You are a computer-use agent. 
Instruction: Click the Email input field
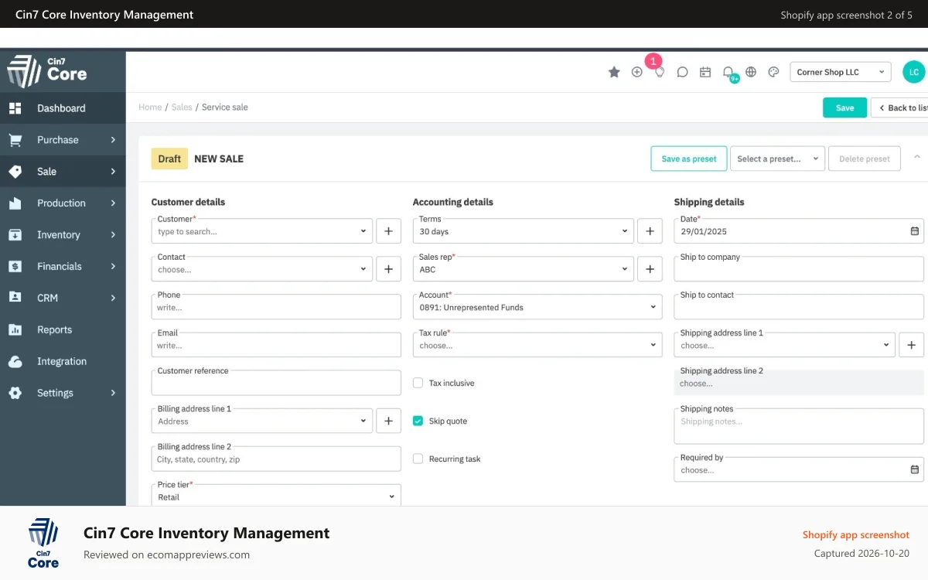pos(276,345)
